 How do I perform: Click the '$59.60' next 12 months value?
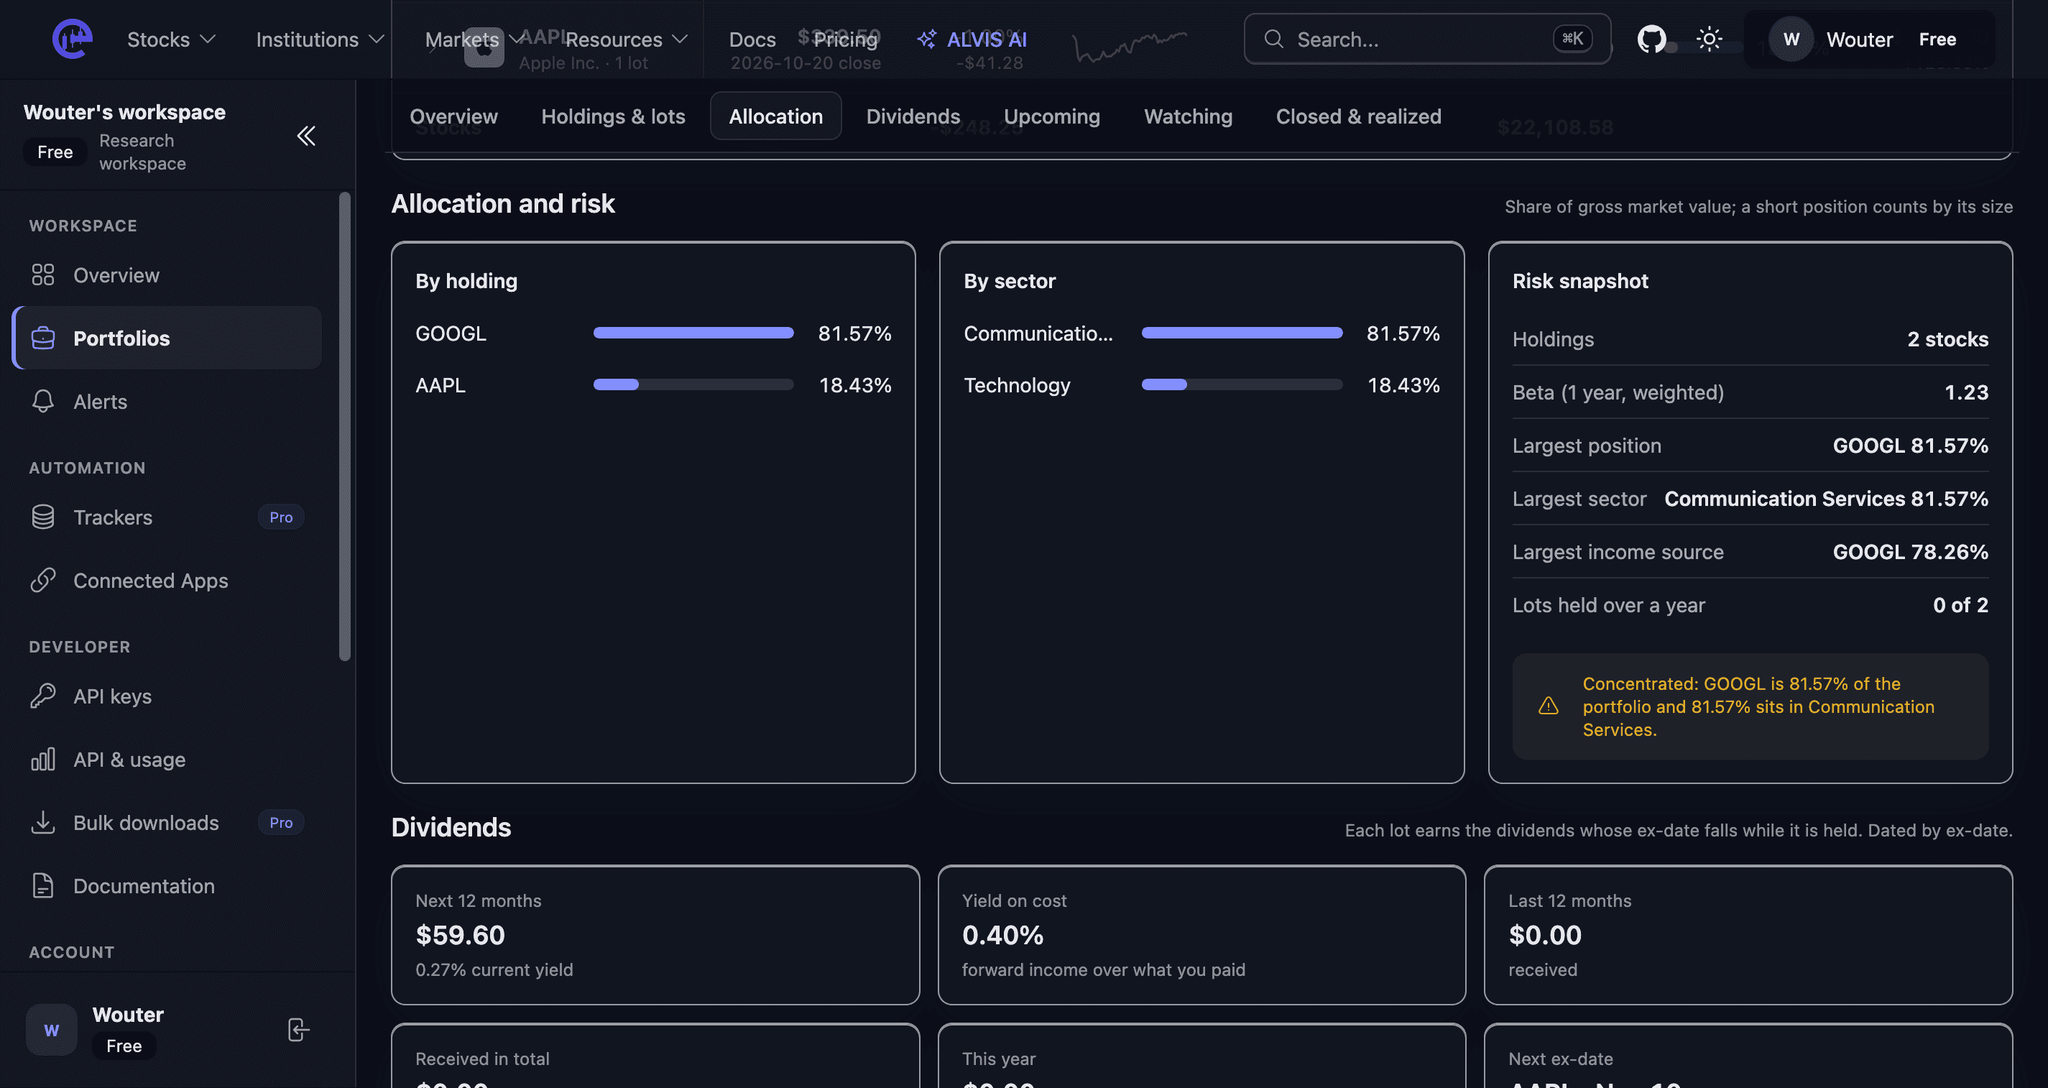461,936
